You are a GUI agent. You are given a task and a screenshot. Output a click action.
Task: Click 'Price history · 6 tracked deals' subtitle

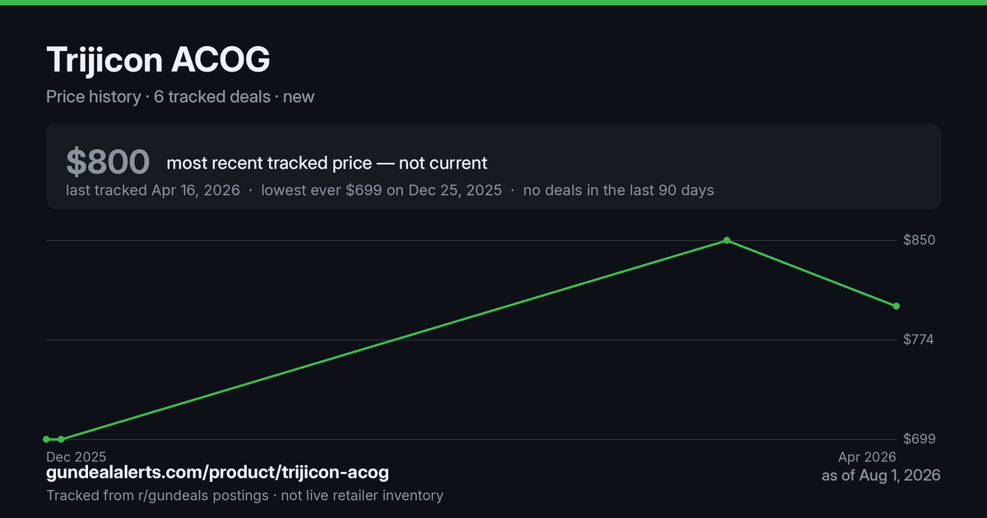pyautogui.click(x=158, y=96)
